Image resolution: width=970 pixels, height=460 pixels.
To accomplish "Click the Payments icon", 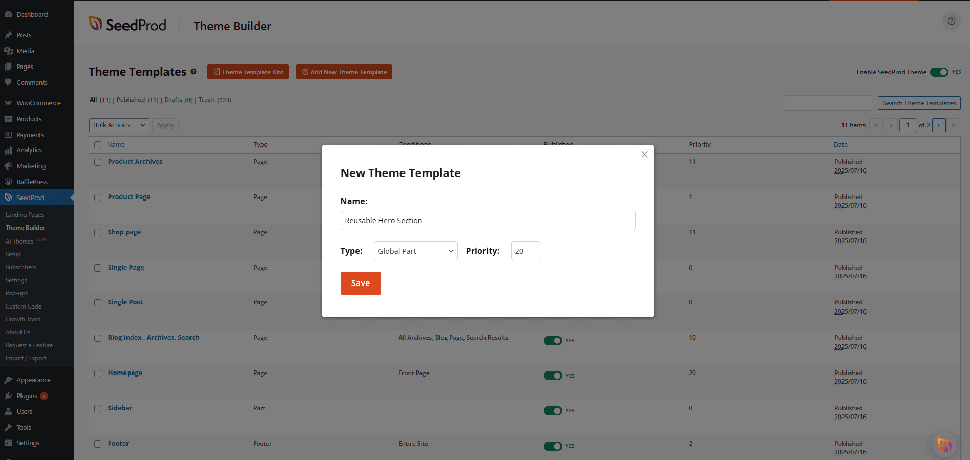I will click(8, 135).
